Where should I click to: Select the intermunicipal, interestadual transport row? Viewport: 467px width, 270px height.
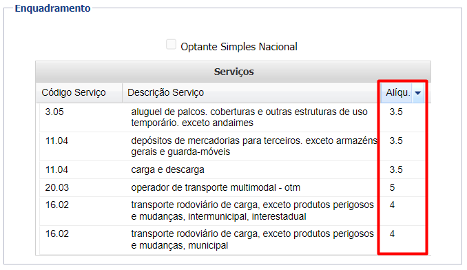(x=232, y=211)
